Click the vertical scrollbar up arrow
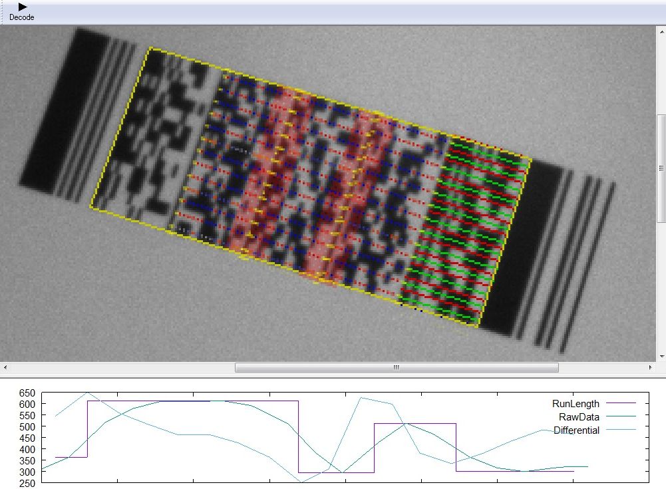The height and width of the screenshot is (489, 666). pyautogui.click(x=661, y=31)
